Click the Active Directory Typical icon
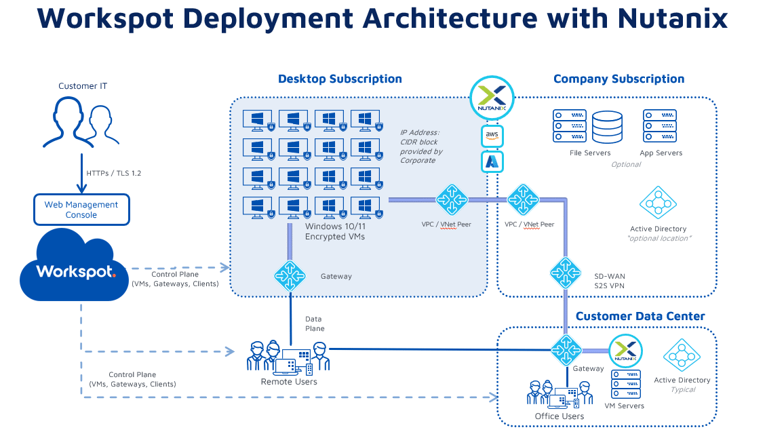This screenshot has height=432, width=765. click(x=682, y=355)
